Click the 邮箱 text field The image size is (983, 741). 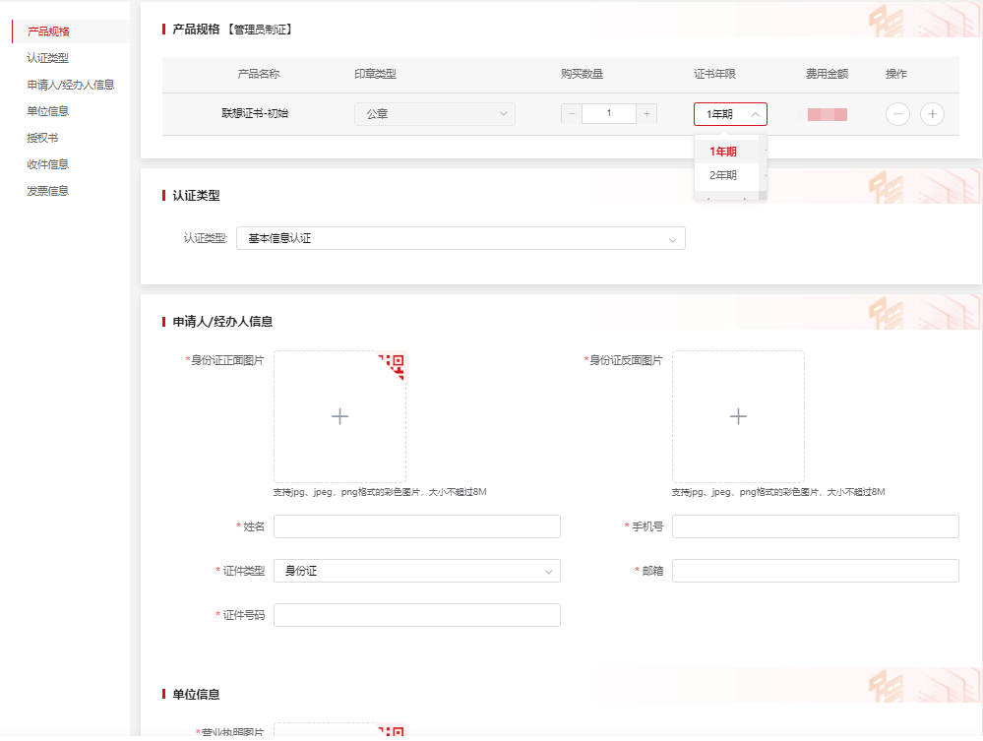point(815,571)
